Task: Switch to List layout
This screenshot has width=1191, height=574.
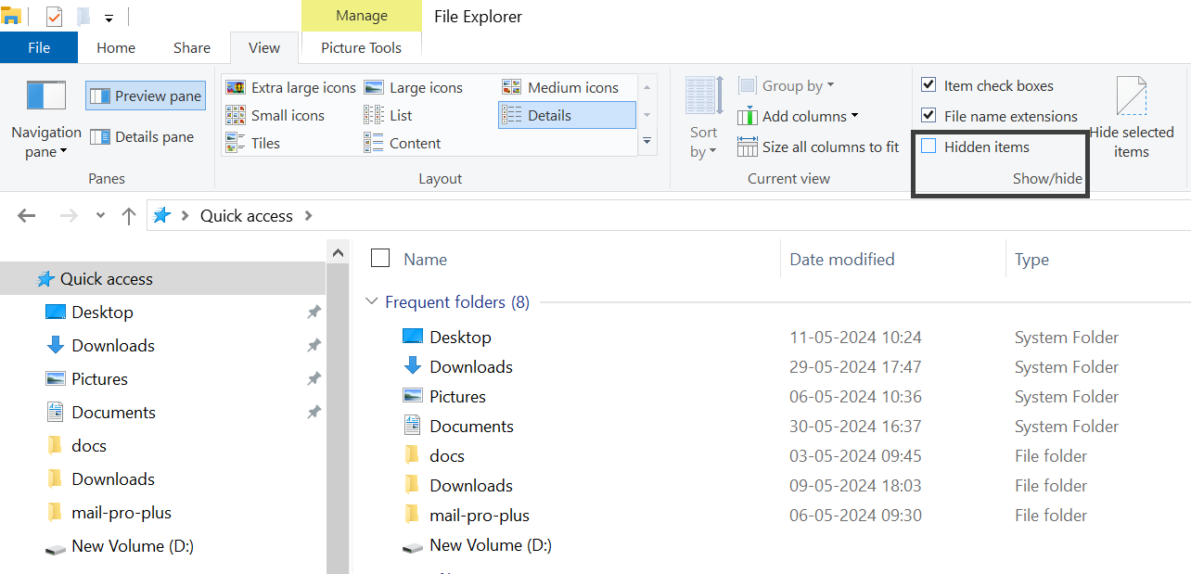Action: 389,115
